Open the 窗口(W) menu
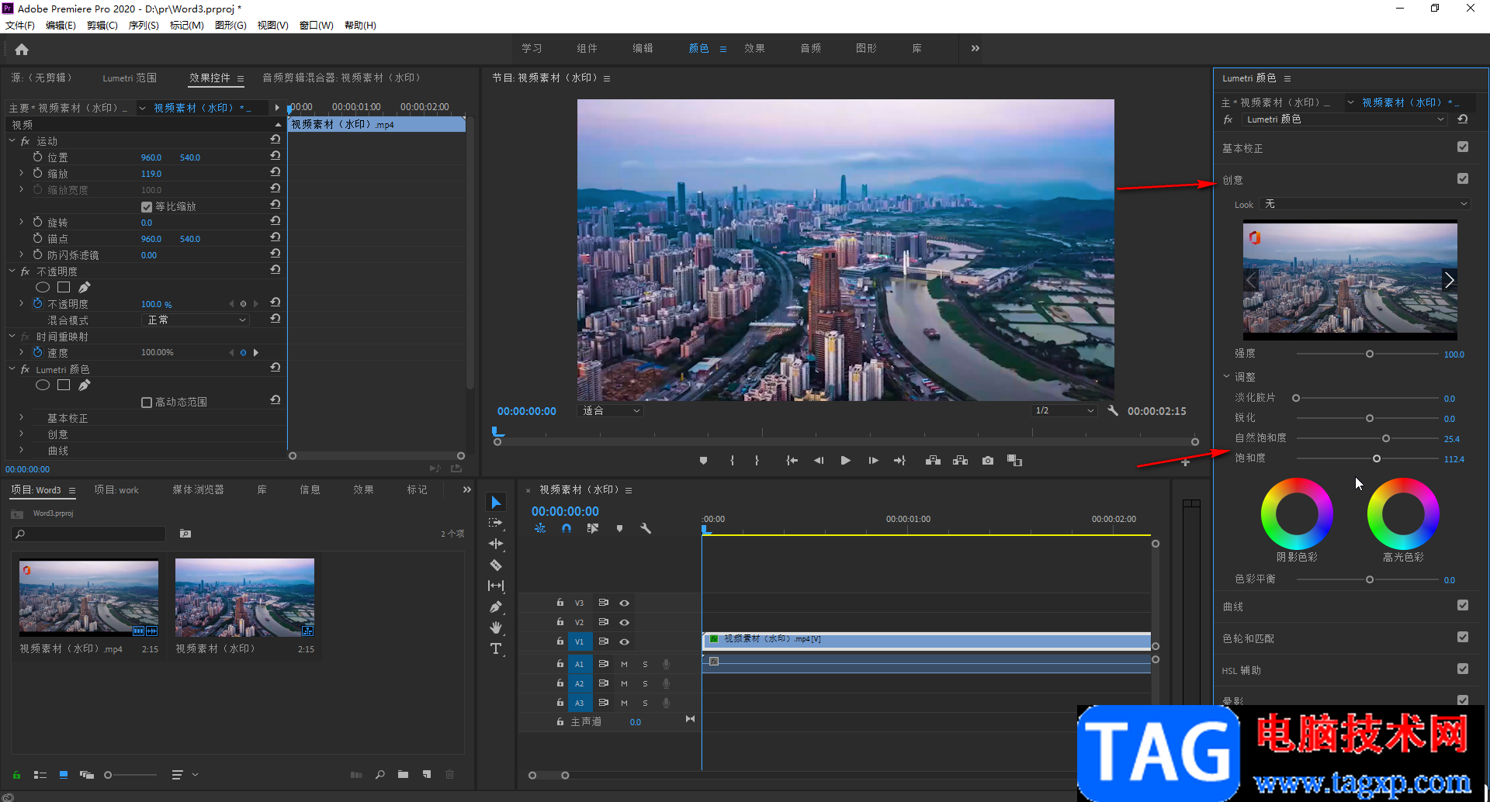This screenshot has height=802, width=1490. pyautogui.click(x=317, y=26)
